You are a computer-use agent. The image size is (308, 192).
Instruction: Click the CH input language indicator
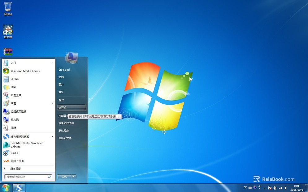245,187
